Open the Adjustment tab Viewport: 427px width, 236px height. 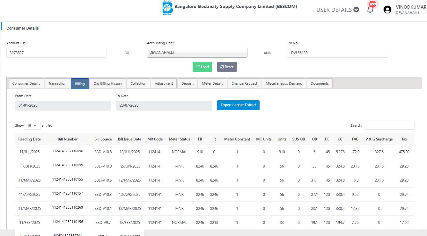164,83
